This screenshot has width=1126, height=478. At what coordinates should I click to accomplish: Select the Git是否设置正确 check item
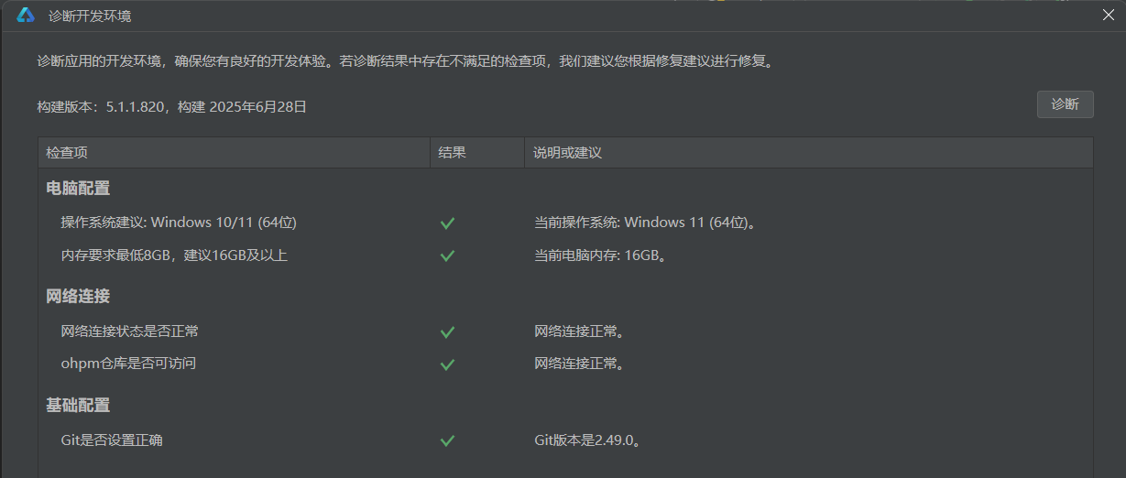pyautogui.click(x=112, y=440)
